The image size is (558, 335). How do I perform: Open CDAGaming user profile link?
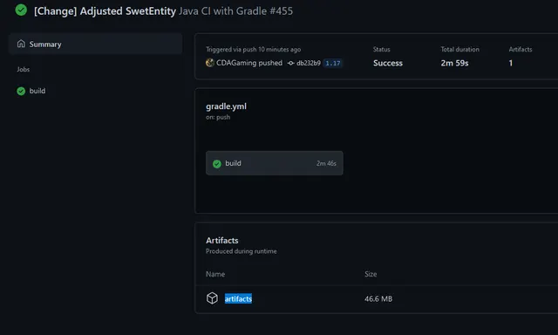pos(236,63)
